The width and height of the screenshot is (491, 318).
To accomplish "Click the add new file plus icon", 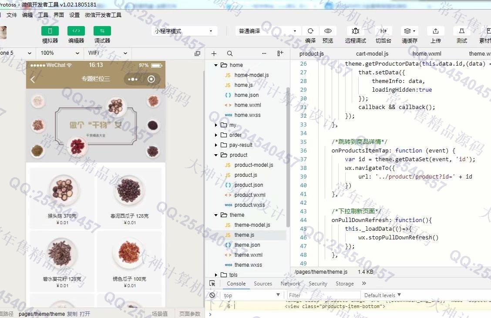I will point(214,53).
